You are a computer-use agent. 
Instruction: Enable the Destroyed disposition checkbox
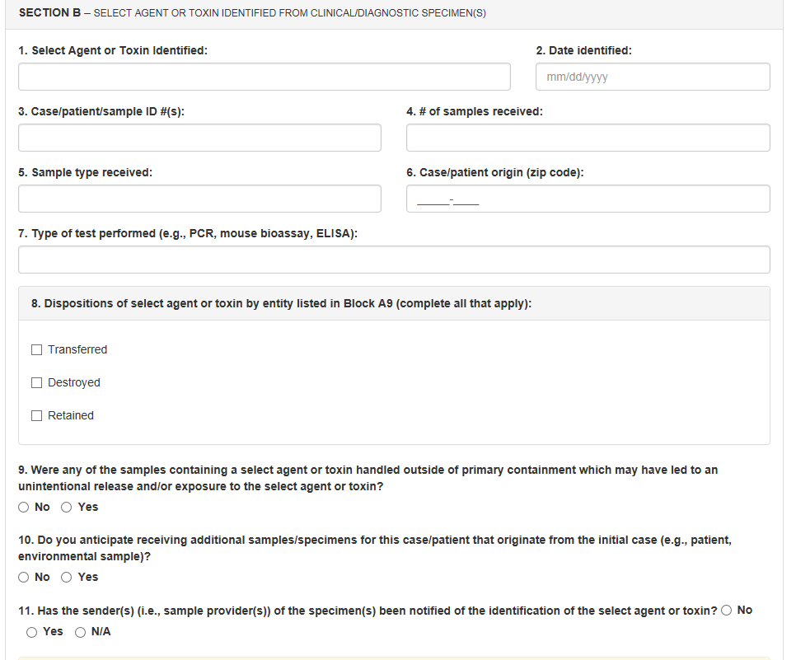[37, 382]
